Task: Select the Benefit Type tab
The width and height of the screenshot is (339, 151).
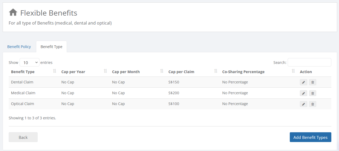Action: pyautogui.click(x=51, y=47)
